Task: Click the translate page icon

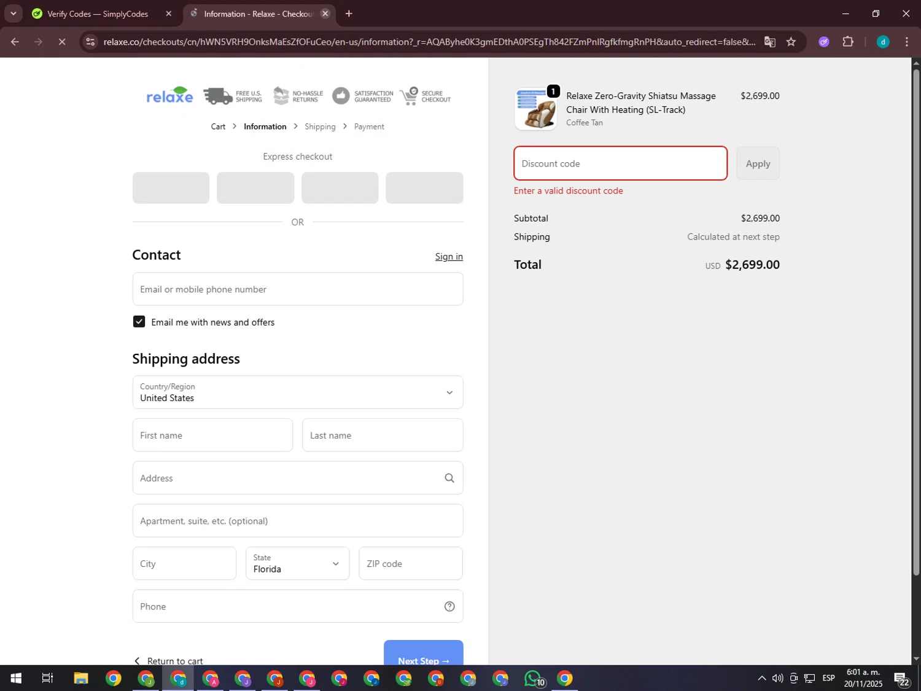Action: point(769,42)
